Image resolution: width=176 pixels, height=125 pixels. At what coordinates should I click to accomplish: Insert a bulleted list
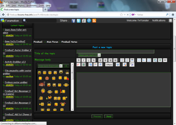pos(122,60)
